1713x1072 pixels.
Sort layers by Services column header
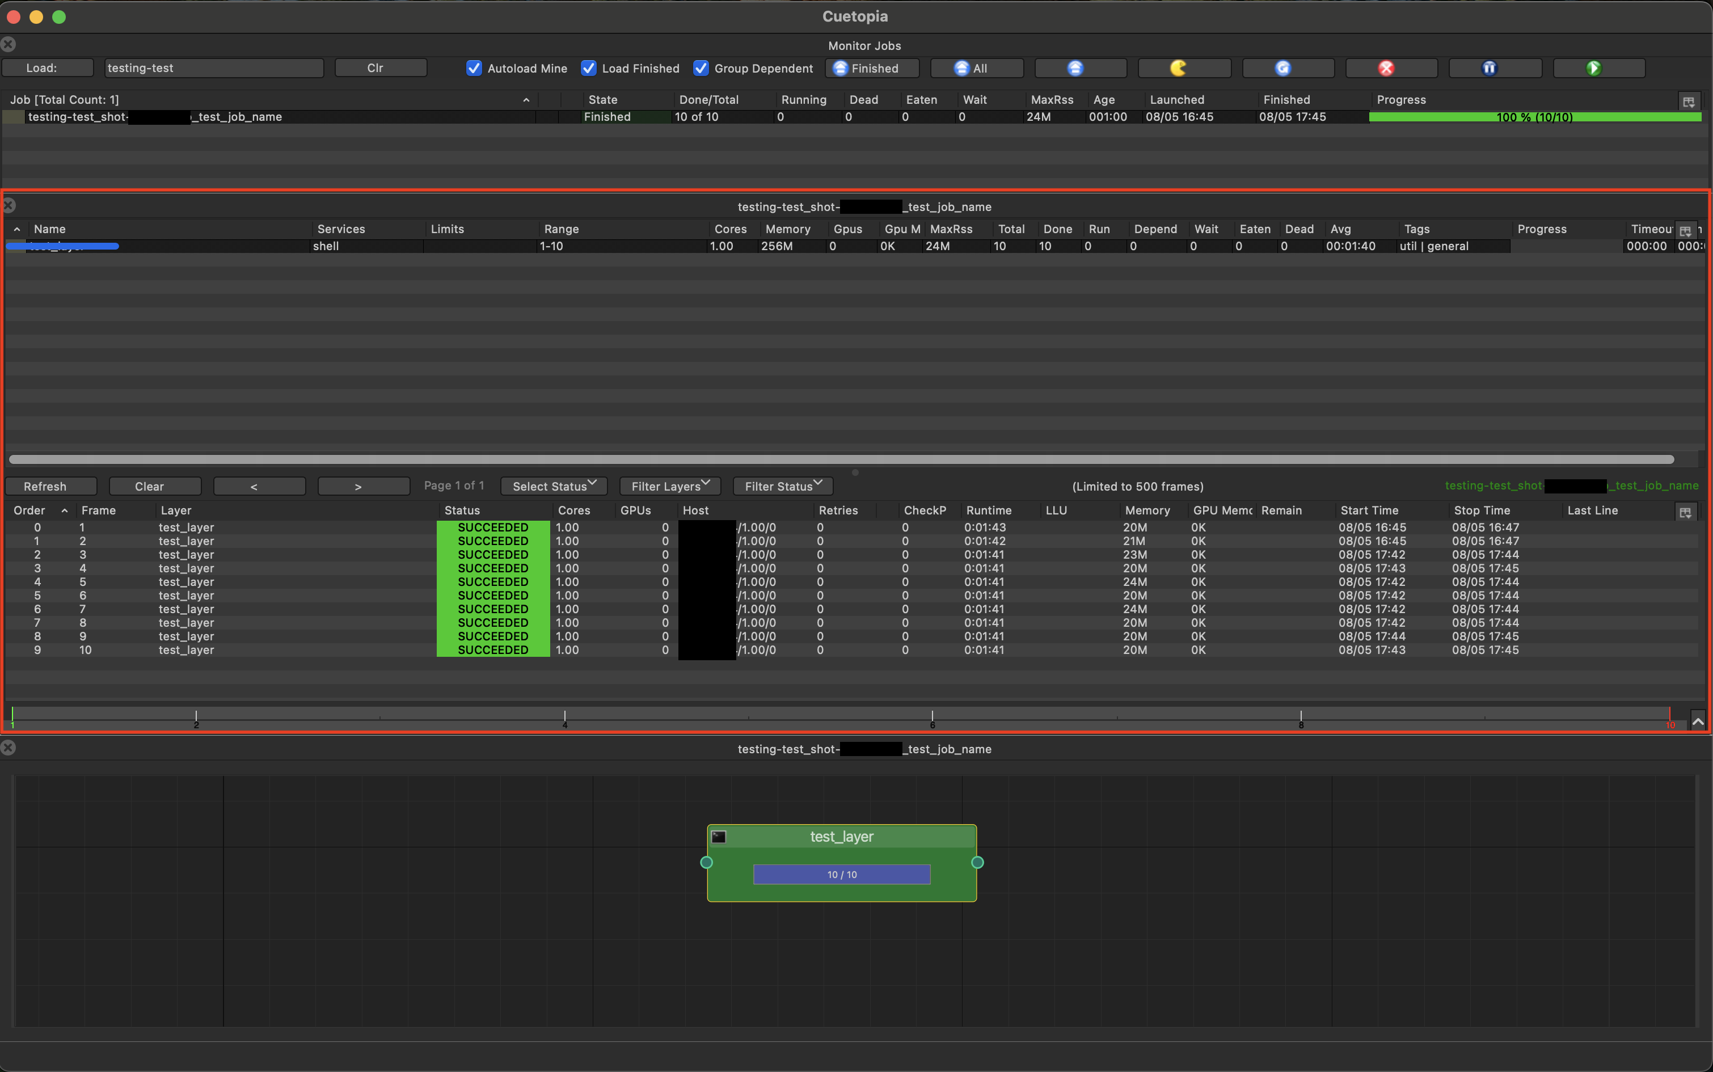(x=341, y=229)
